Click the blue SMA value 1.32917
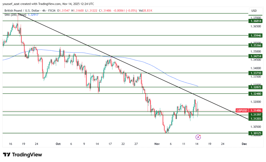Image resolution: width=266 pixels, height=162 pixels. (34, 14)
